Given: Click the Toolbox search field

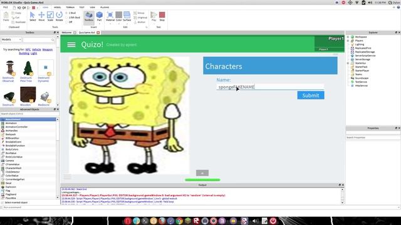Looking at the screenshot, I should pyautogui.click(x=39, y=40).
